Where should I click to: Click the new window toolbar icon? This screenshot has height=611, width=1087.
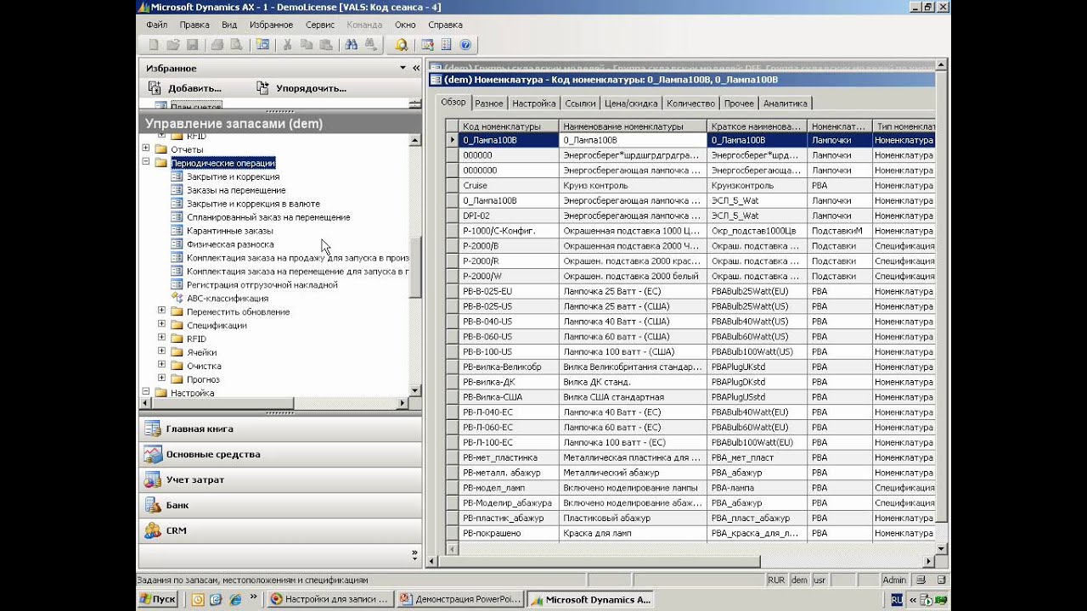(262, 45)
